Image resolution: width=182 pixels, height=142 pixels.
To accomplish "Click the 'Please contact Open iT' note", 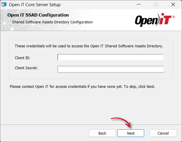I will tap(82, 87).
